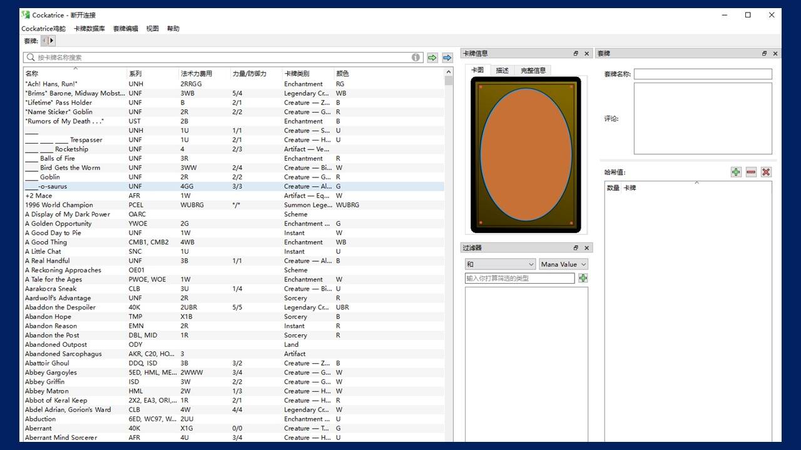Screen dimensions: 801x450
Task: Sort card list by 名称 column header
Action: pyautogui.click(x=75, y=74)
